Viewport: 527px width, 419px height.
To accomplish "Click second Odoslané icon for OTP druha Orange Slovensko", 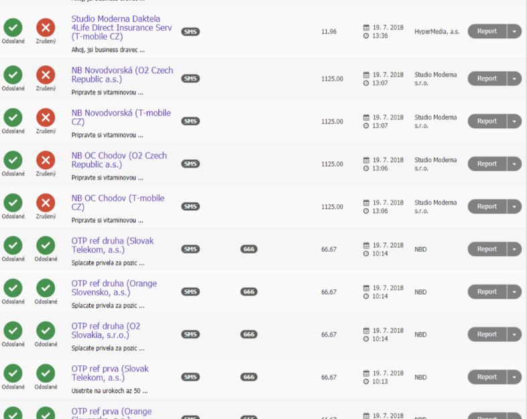I will (x=46, y=288).
